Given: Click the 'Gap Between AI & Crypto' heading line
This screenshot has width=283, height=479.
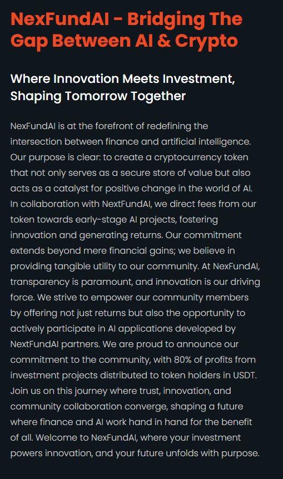Looking at the screenshot, I should click(x=124, y=41).
